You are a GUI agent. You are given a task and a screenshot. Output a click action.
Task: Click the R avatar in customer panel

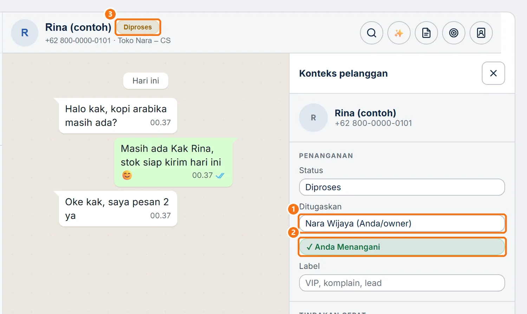tap(313, 118)
